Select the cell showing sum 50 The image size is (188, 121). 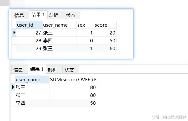(x=73, y=103)
